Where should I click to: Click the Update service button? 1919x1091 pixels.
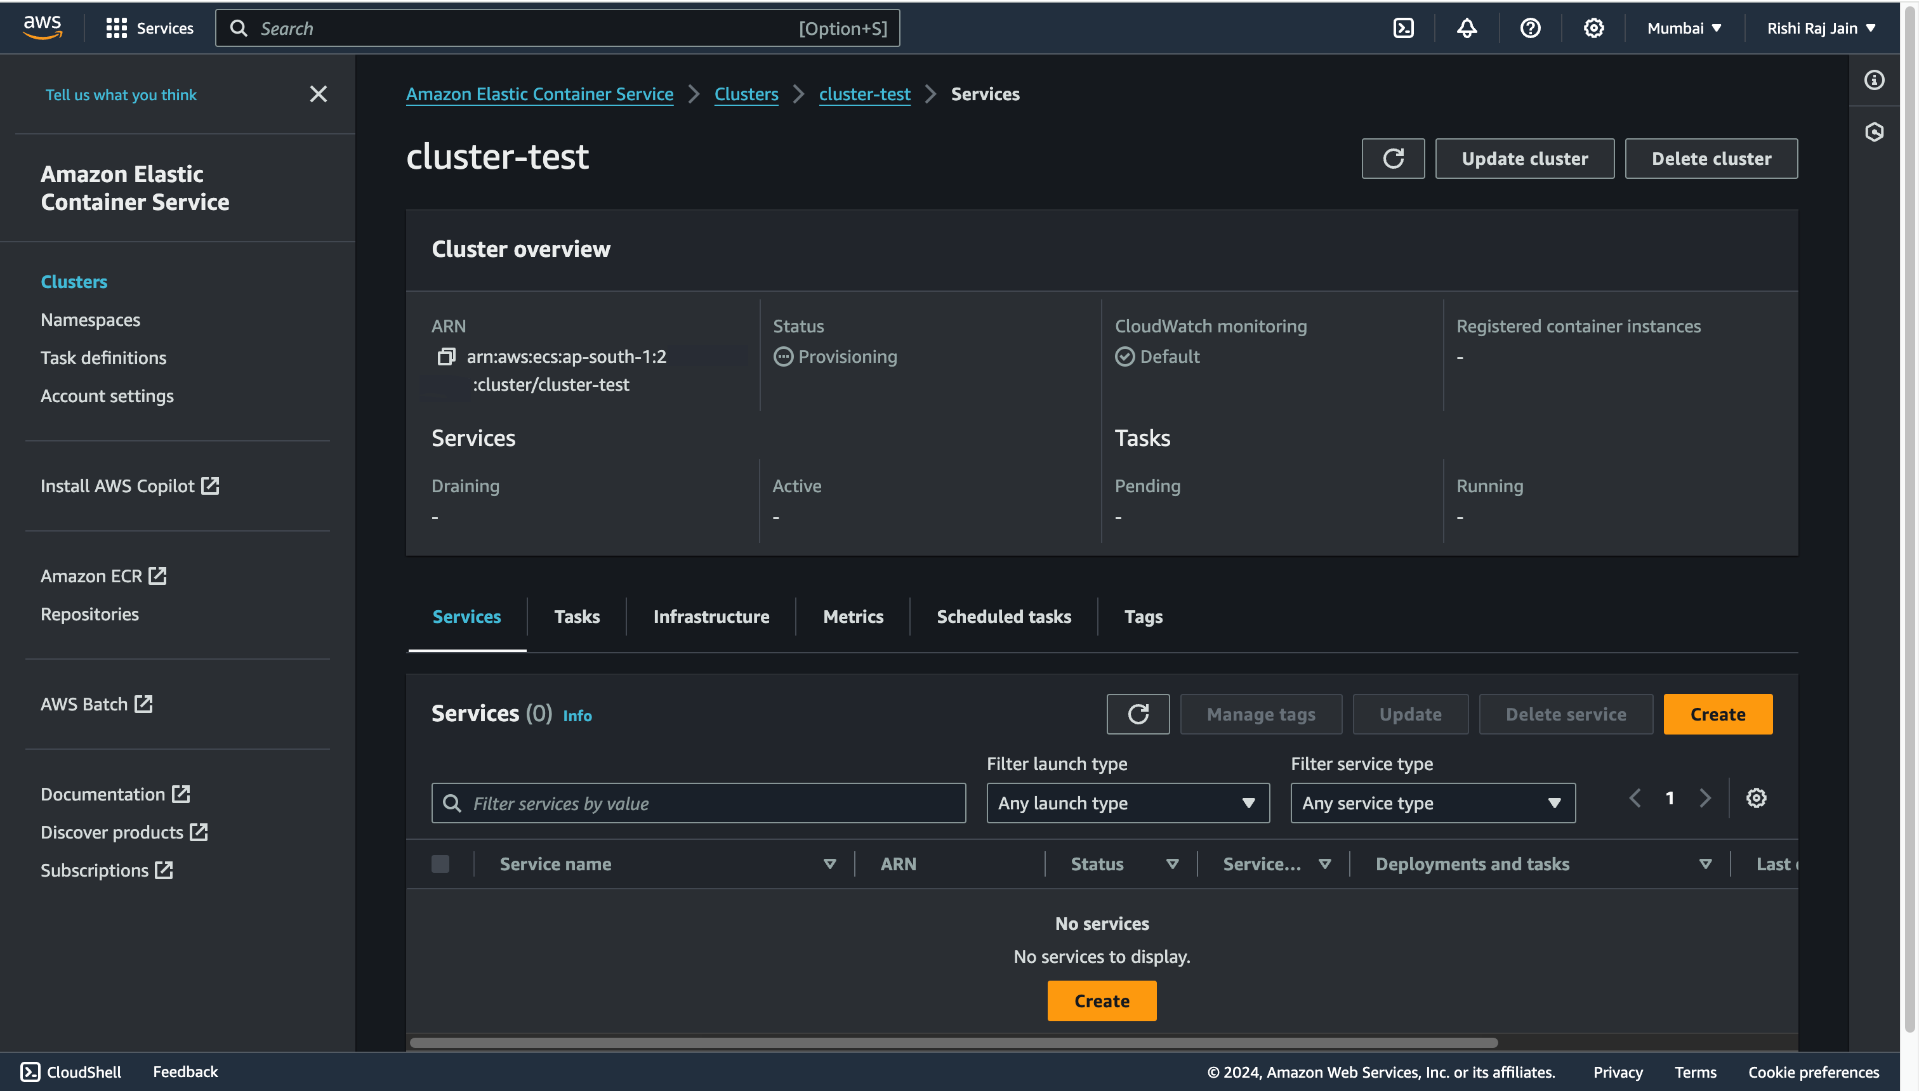1411,714
